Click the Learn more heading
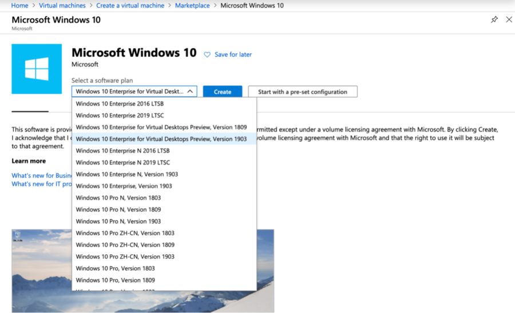This screenshot has height=313, width=515. [x=29, y=161]
